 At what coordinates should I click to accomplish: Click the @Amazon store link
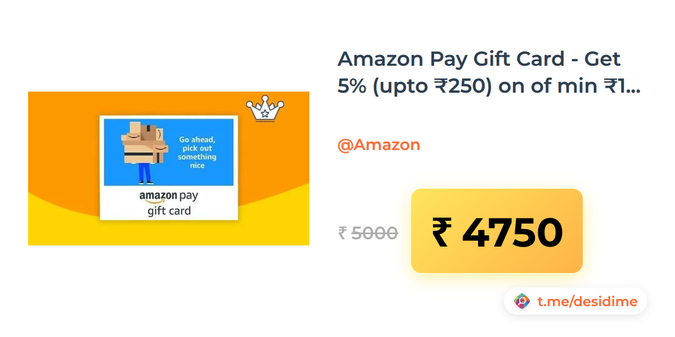coord(379,145)
